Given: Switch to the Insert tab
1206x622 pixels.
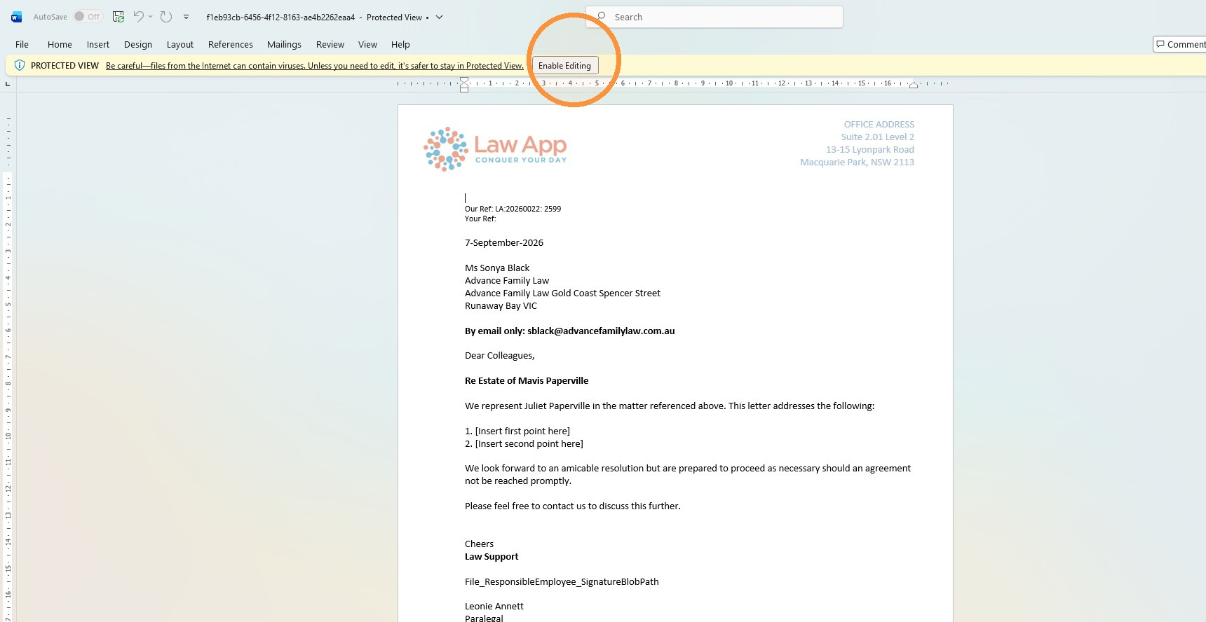Looking at the screenshot, I should click(98, 44).
